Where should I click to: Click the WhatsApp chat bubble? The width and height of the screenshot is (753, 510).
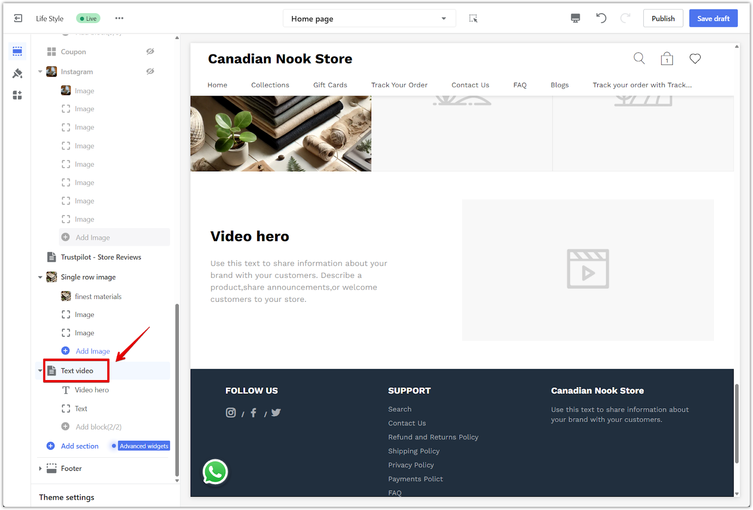click(215, 472)
